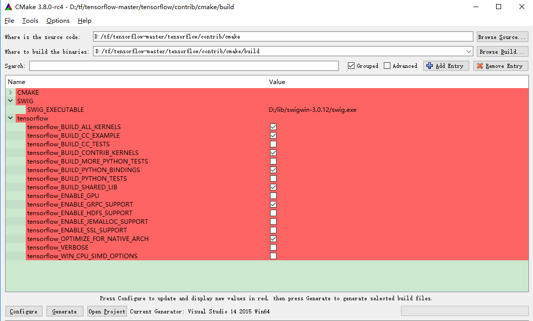Expand the CMAKE group
Viewport: 533px width, 321px height.
pyautogui.click(x=10, y=92)
